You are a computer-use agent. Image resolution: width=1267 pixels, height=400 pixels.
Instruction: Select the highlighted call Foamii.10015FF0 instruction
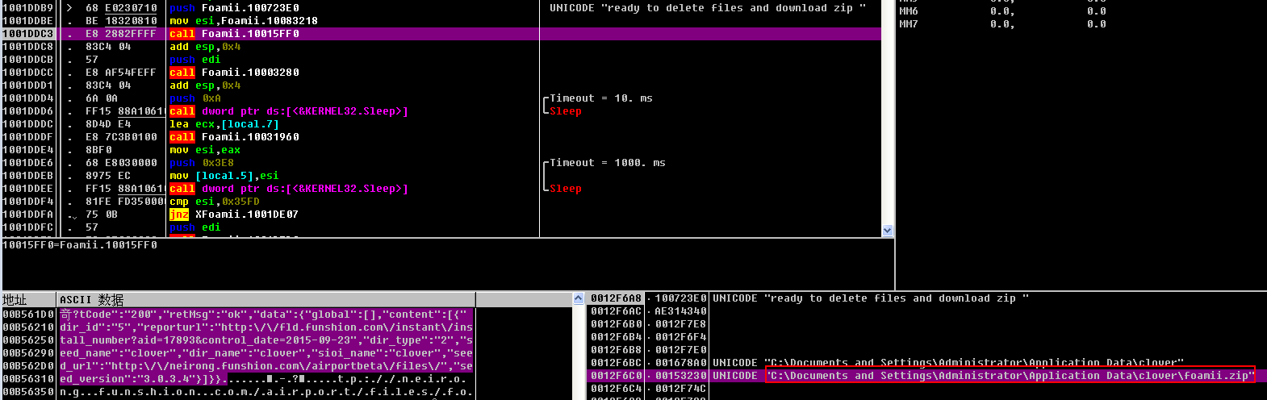pyautogui.click(x=234, y=34)
